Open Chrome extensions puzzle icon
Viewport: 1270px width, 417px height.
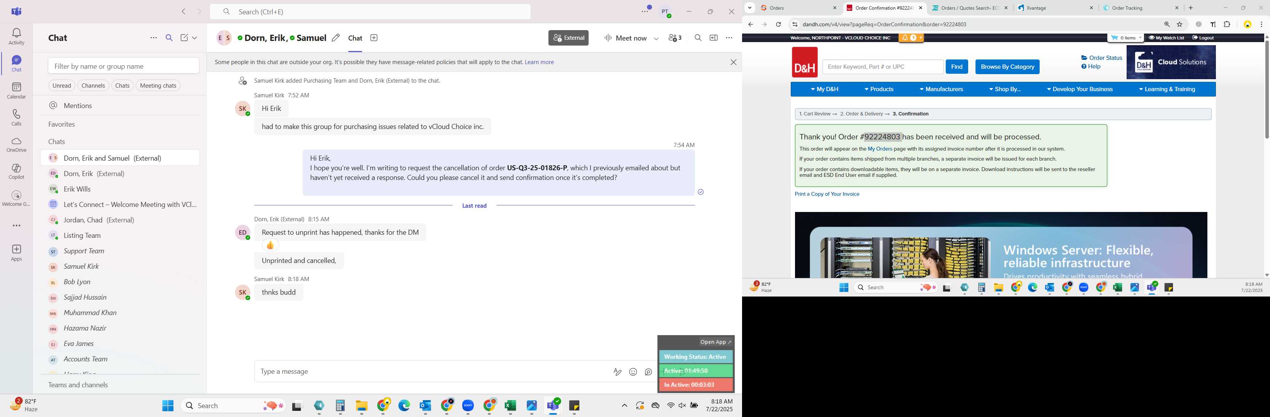click(x=1227, y=25)
